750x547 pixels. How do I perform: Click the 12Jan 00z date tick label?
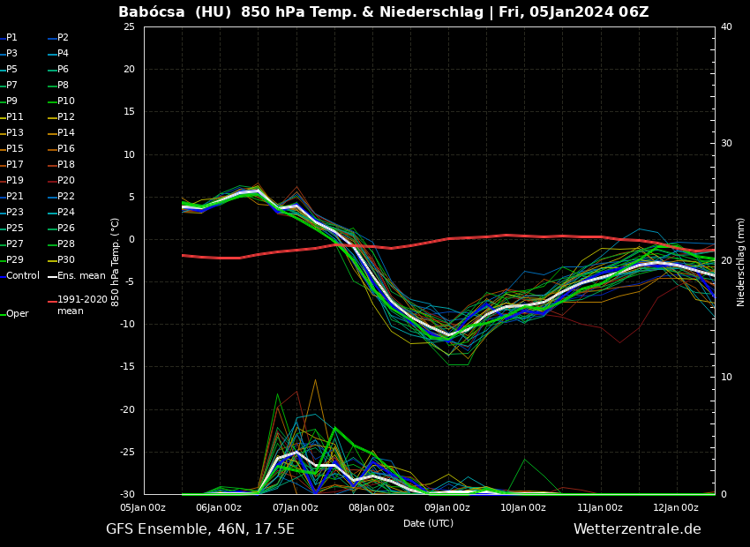tap(676, 507)
